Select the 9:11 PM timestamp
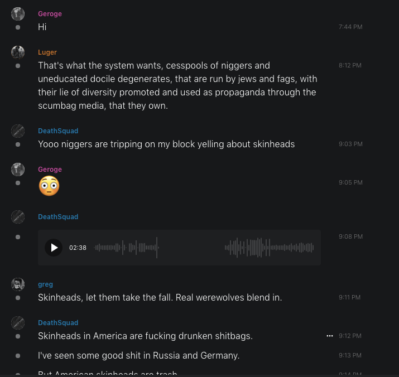The image size is (399, 377). [349, 297]
